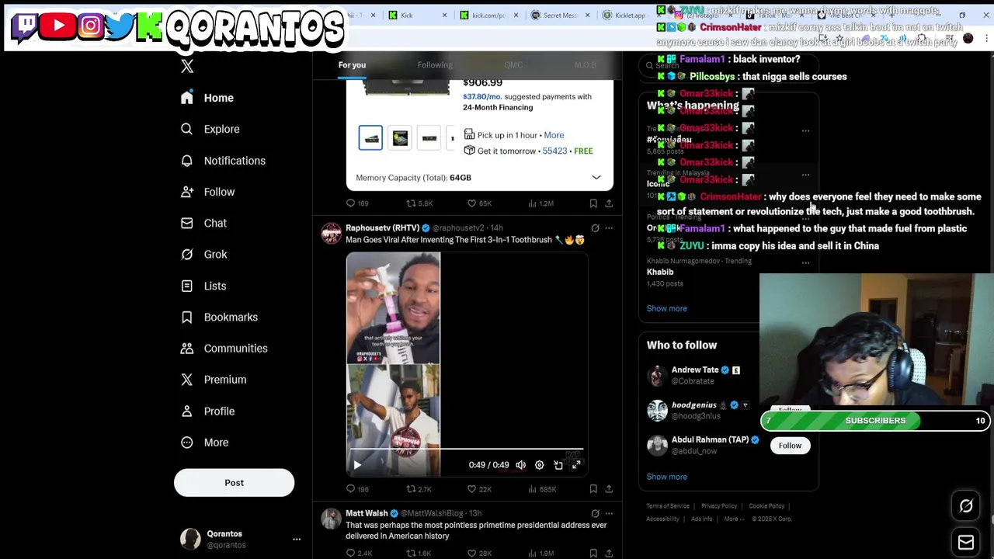The image size is (994, 559).
Task: Open Bookmarks in the sidebar
Action: (219, 317)
